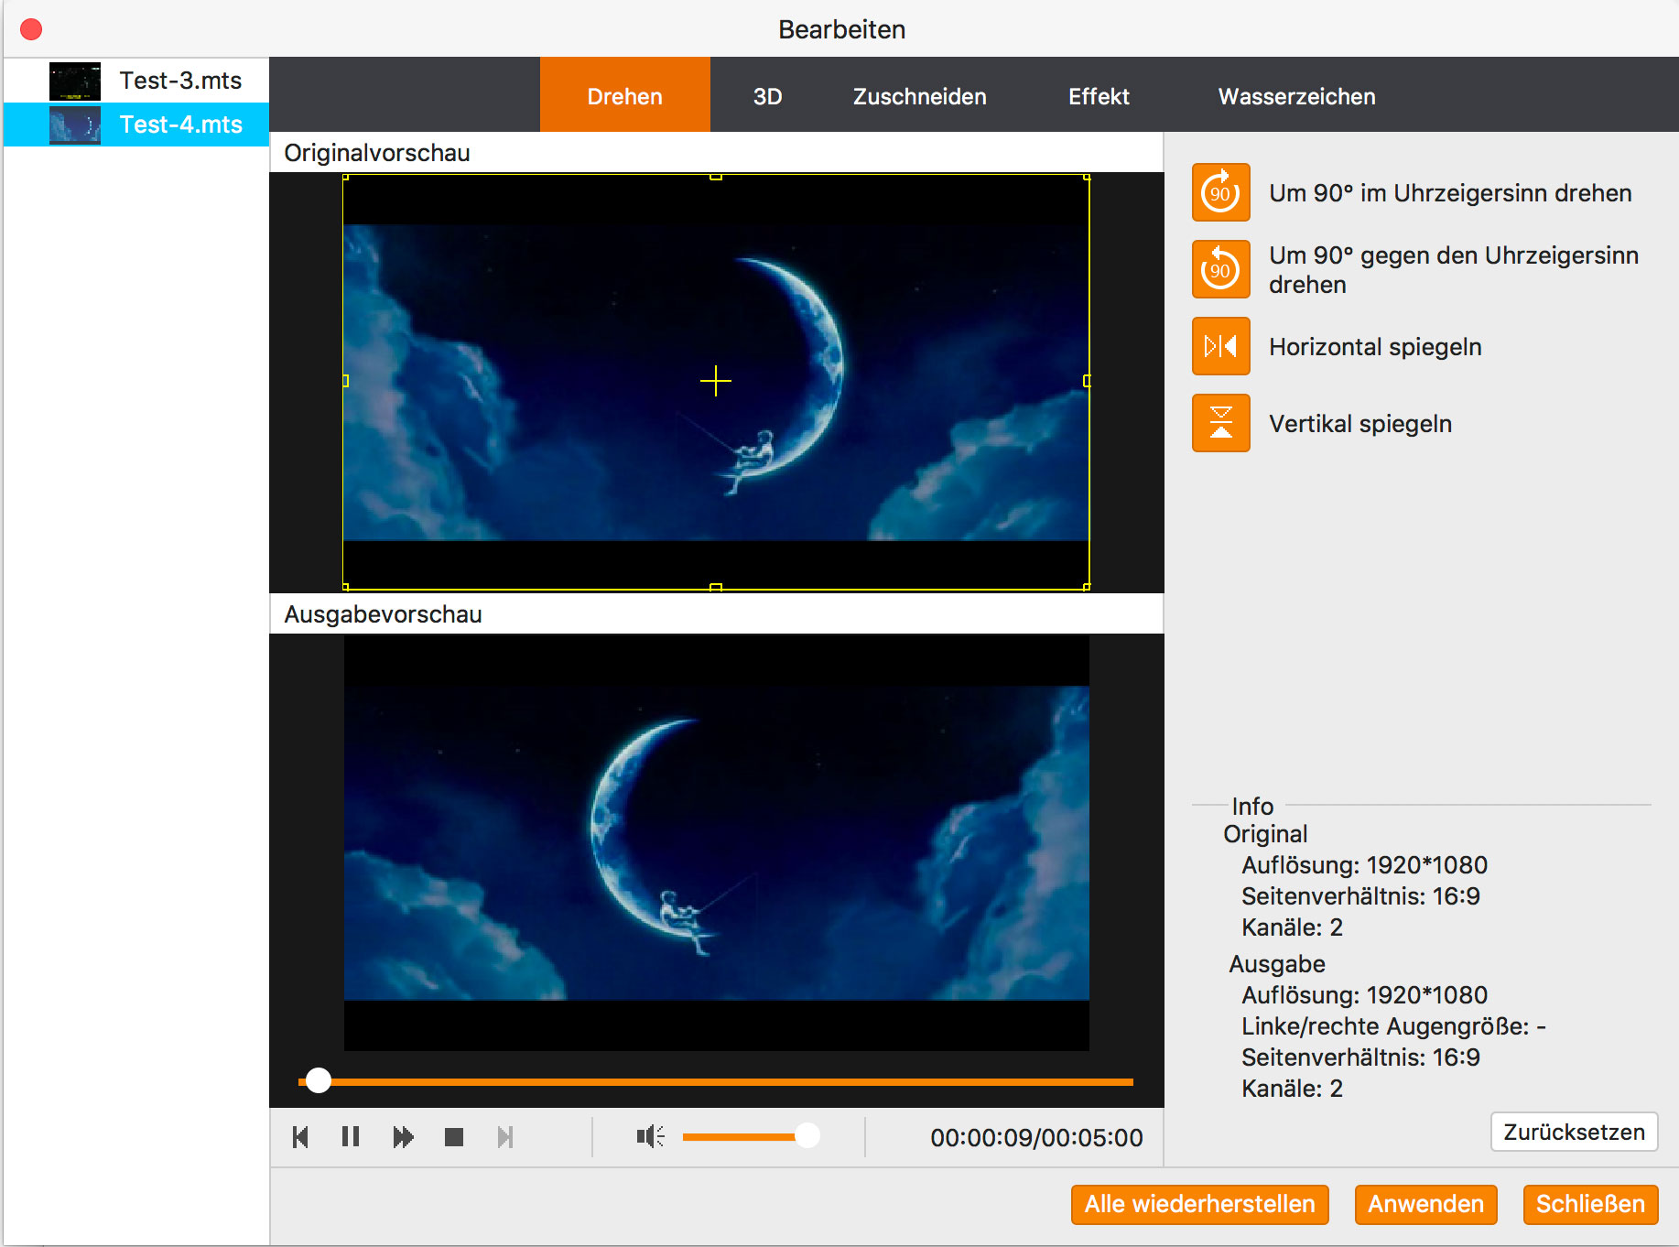1679x1247 pixels.
Task: Click the Anwenden button
Action: tap(1425, 1204)
